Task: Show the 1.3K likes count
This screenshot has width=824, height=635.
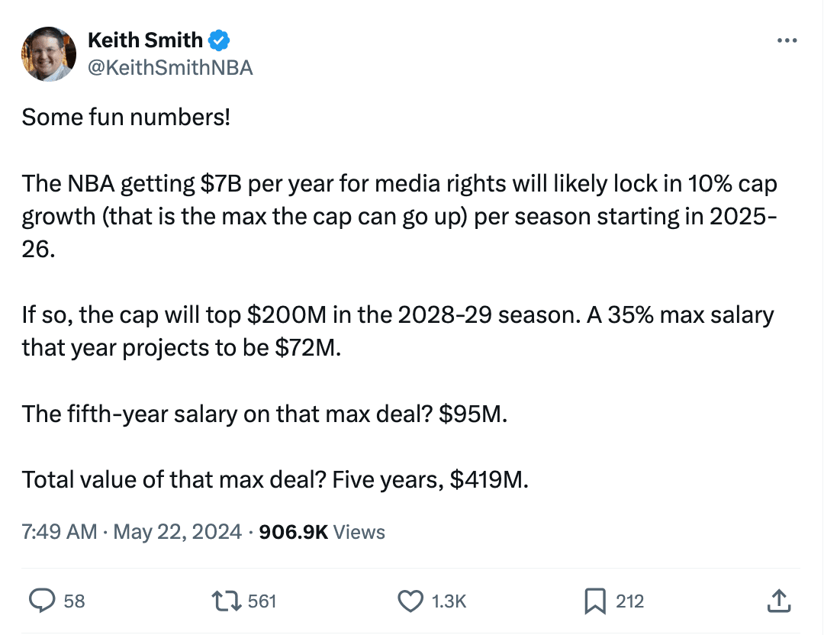Action: pyautogui.click(x=449, y=601)
